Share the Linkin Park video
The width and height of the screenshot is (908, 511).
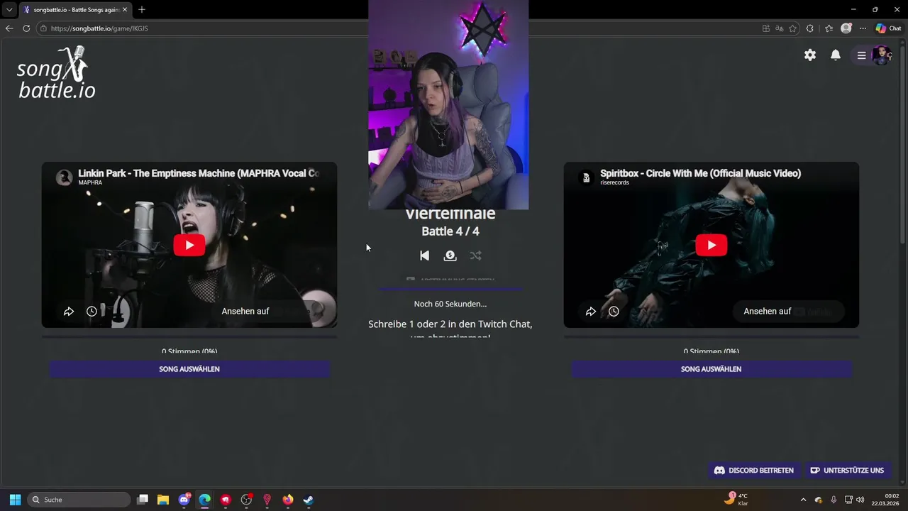tap(69, 311)
